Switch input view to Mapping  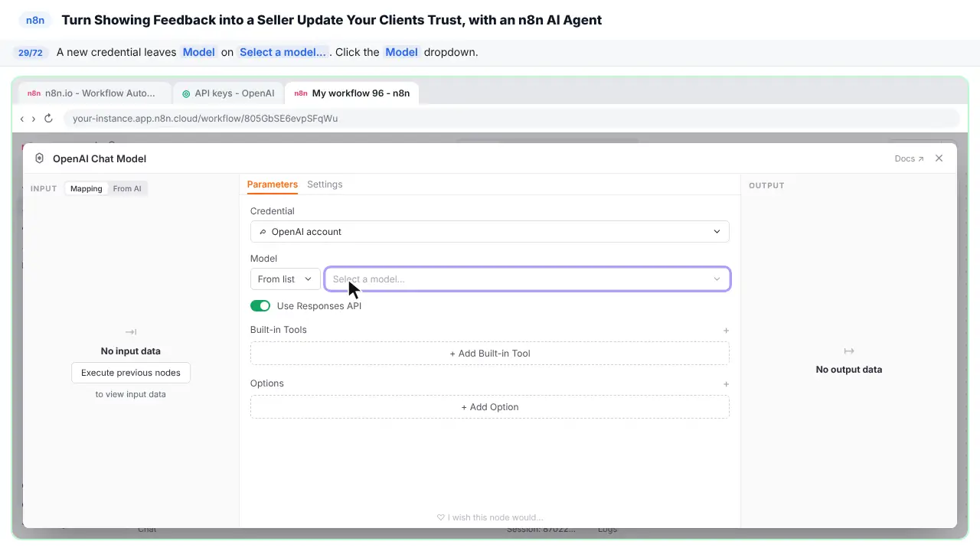pos(87,188)
